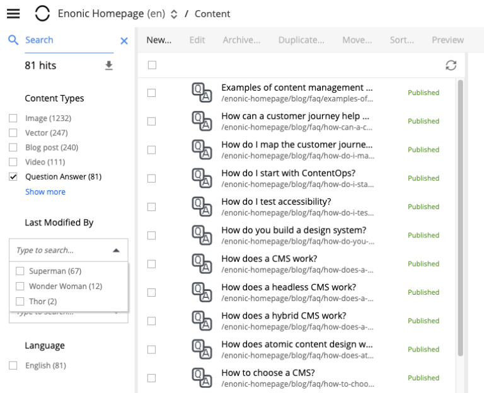Enable the English (81) language filter
Viewport: 484px width, 393px height.
coord(13,366)
